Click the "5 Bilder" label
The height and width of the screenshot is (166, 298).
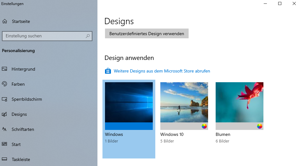[167, 141]
